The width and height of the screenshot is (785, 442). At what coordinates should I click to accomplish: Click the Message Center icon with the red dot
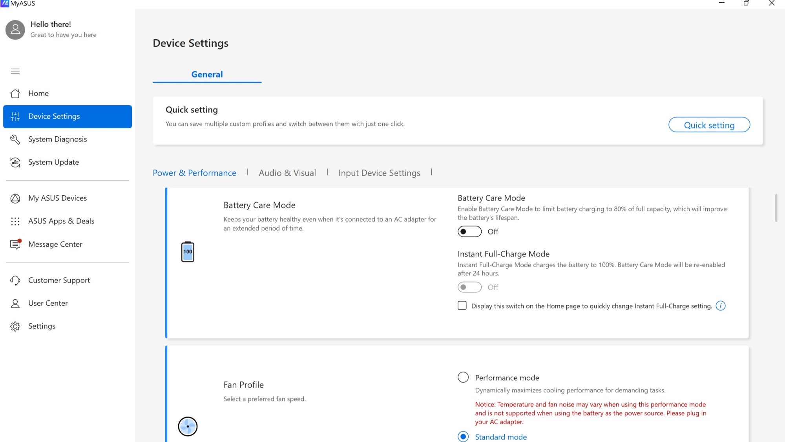(x=15, y=244)
